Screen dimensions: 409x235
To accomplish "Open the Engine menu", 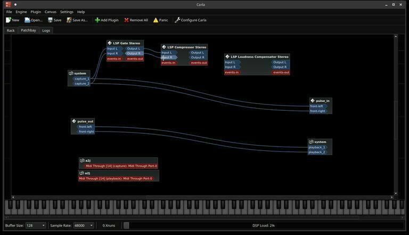I will (21, 12).
